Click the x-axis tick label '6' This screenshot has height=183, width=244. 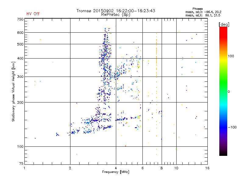142,168
